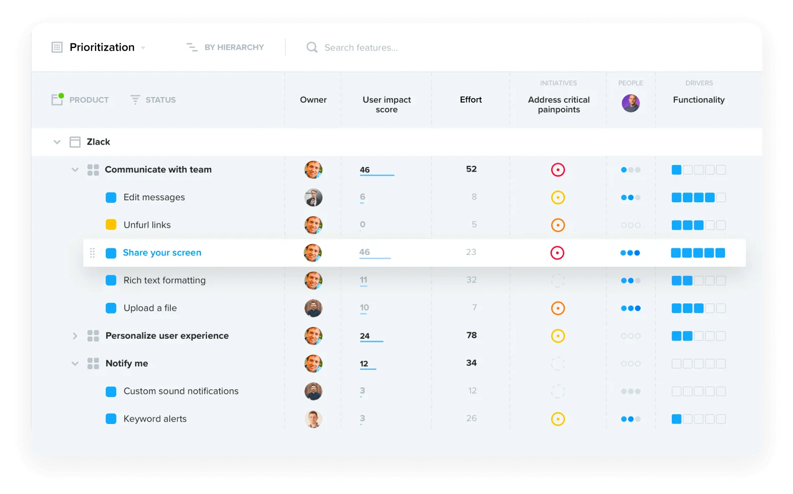The image size is (793, 494).
Task: Collapse the Communicate with team component
Action: tap(75, 170)
